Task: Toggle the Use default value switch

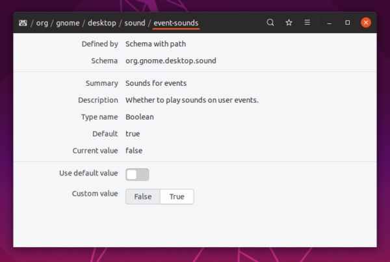Action: (137, 174)
